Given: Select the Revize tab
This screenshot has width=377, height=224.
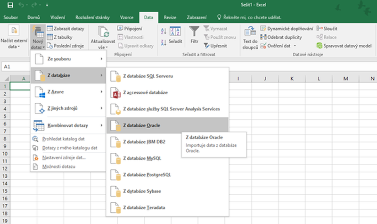Looking at the screenshot, I should click(170, 17).
